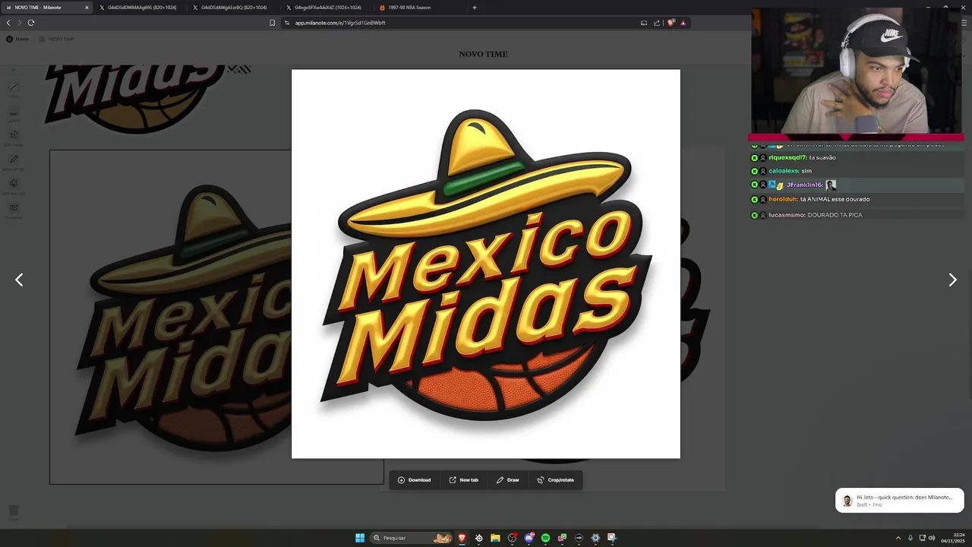
Task: Click the install-app icon in the address bar
Action: coord(644,23)
